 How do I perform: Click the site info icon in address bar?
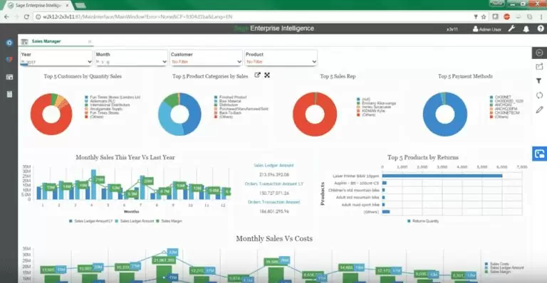(38, 16)
